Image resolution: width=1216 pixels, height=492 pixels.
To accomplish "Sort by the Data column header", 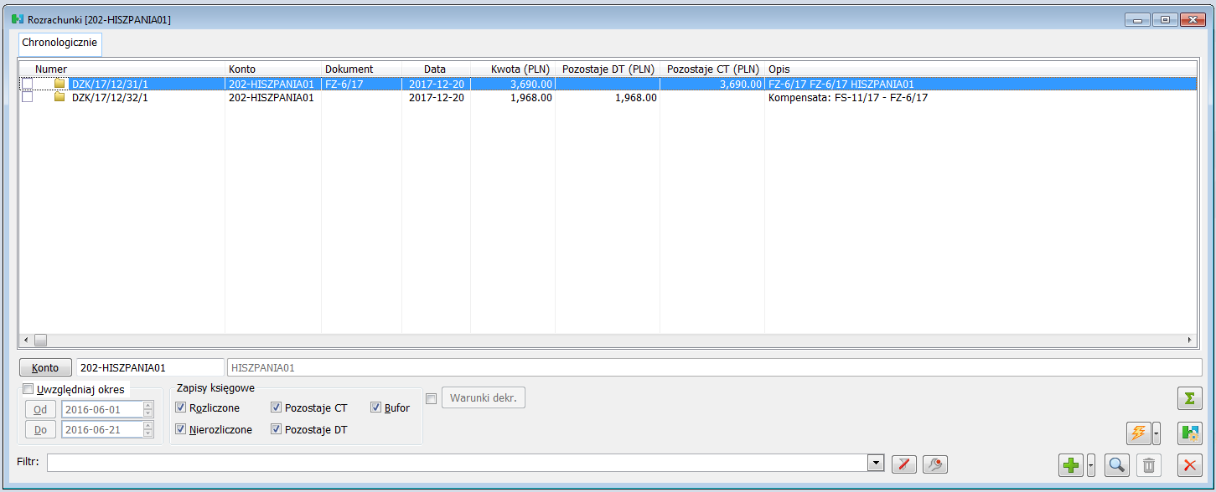I will click(x=436, y=69).
